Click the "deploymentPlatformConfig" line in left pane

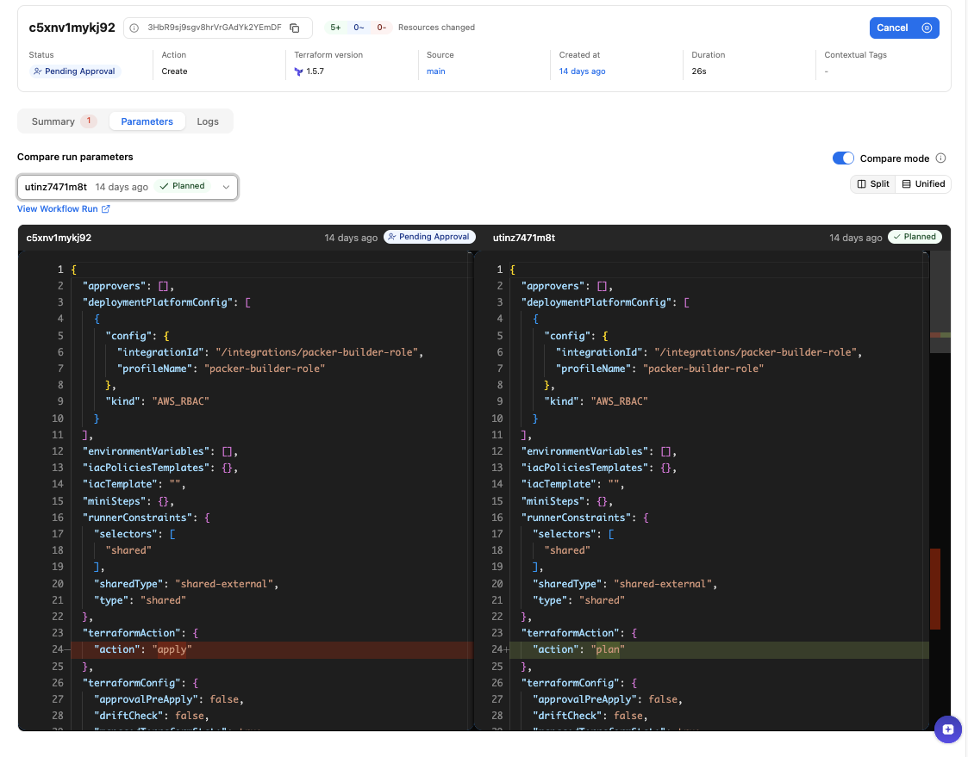(166, 302)
